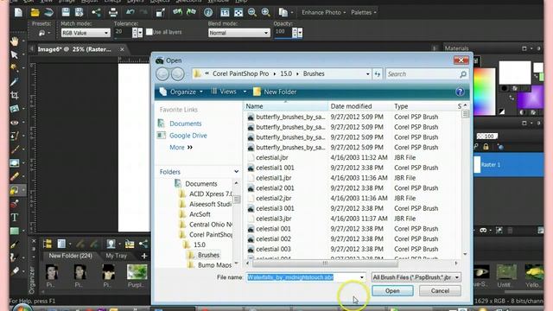Click the More favorite links item
553x311 pixels.
coord(181,148)
